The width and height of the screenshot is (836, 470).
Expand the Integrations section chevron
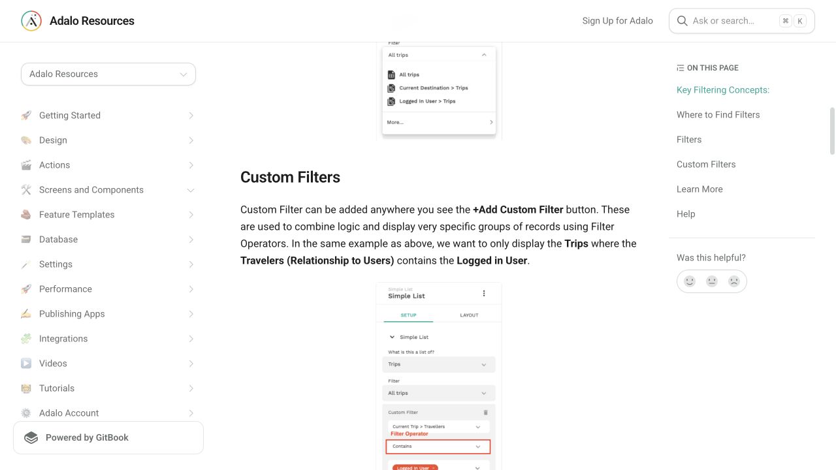point(191,339)
